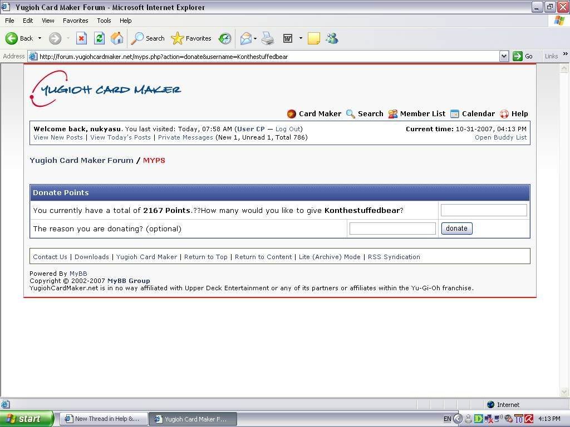This screenshot has height=427, width=570.
Task: Click the Print icon
Action: [x=268, y=38]
